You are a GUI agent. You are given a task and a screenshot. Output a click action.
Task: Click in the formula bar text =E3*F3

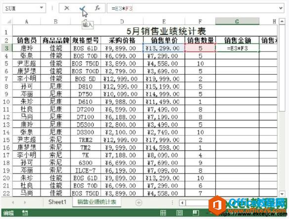coord(122,8)
